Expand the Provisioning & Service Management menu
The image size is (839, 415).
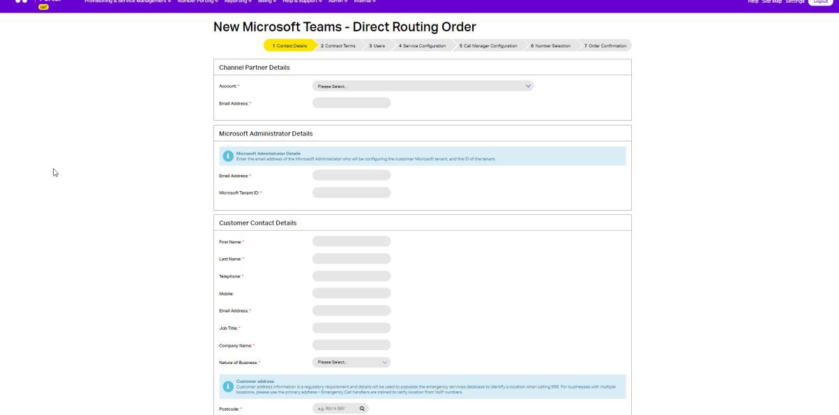pyautogui.click(x=128, y=1)
